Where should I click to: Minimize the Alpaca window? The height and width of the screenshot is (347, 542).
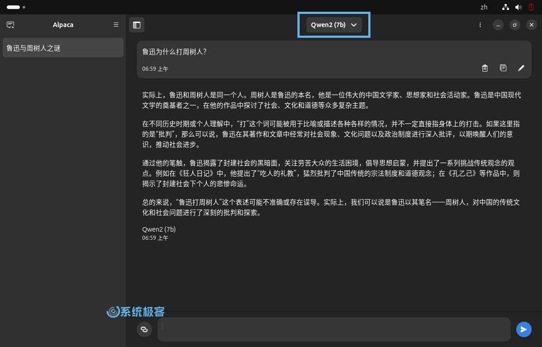498,25
